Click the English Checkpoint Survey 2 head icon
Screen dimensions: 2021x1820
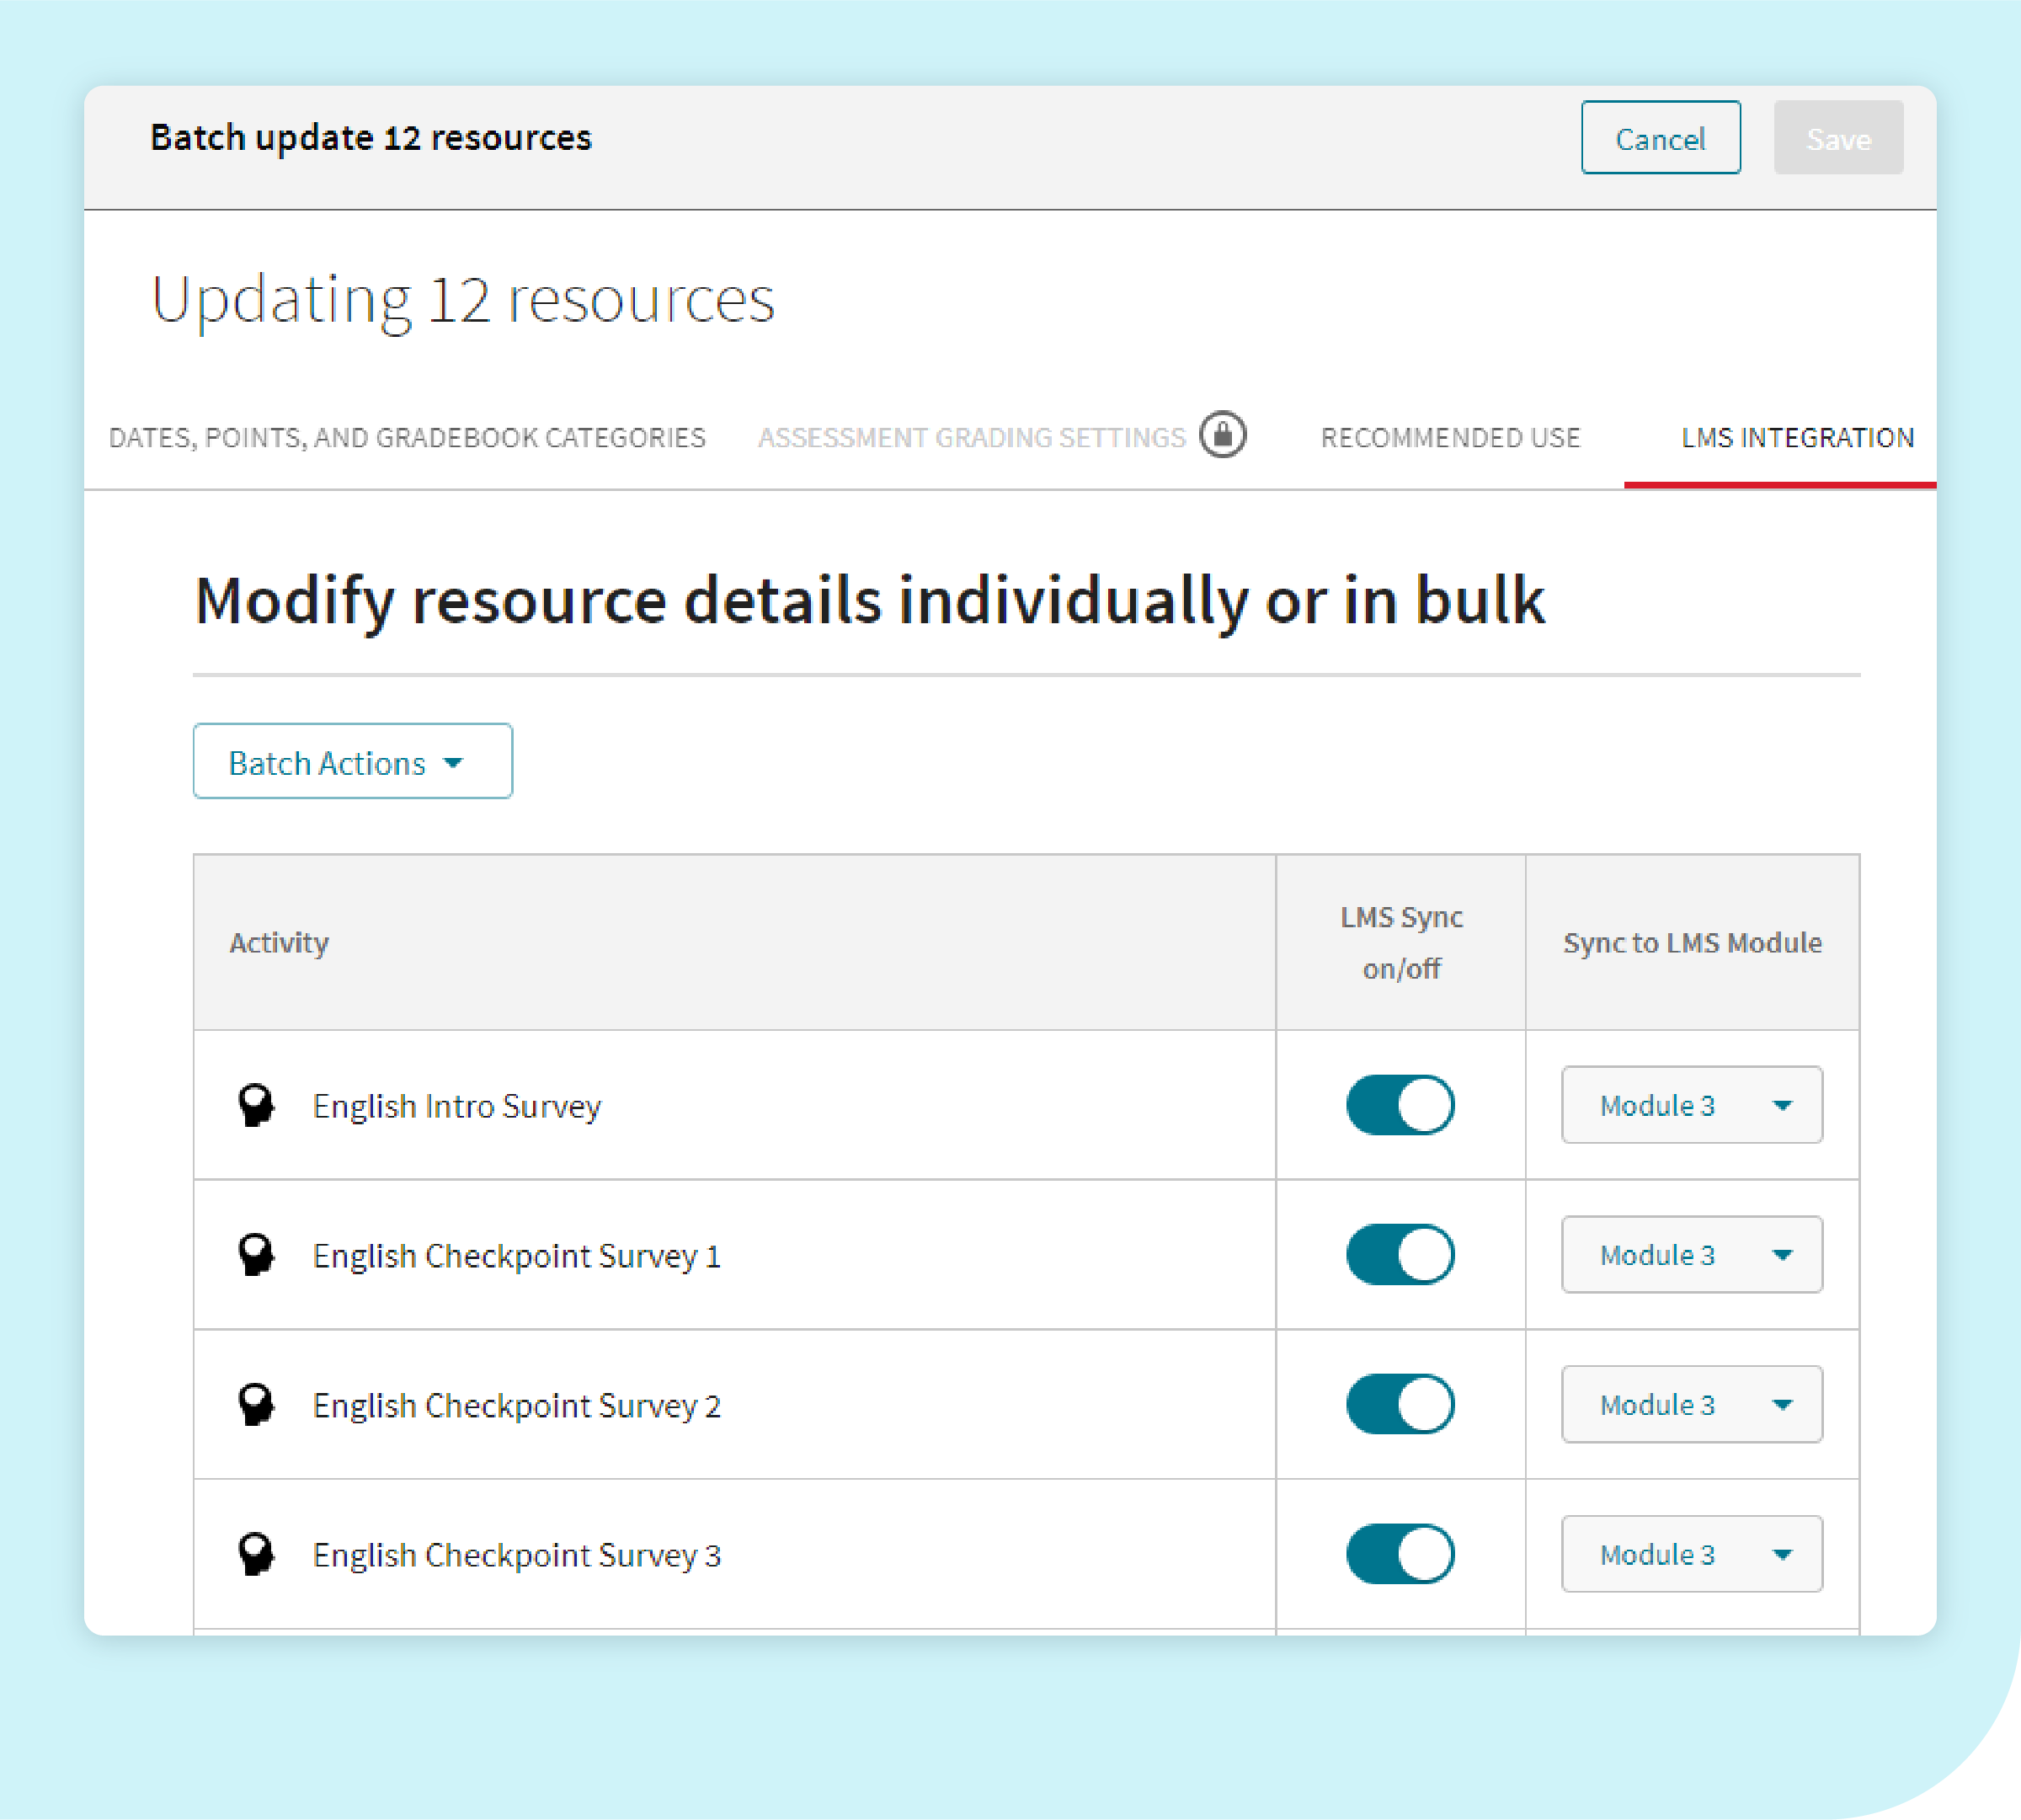tap(255, 1404)
